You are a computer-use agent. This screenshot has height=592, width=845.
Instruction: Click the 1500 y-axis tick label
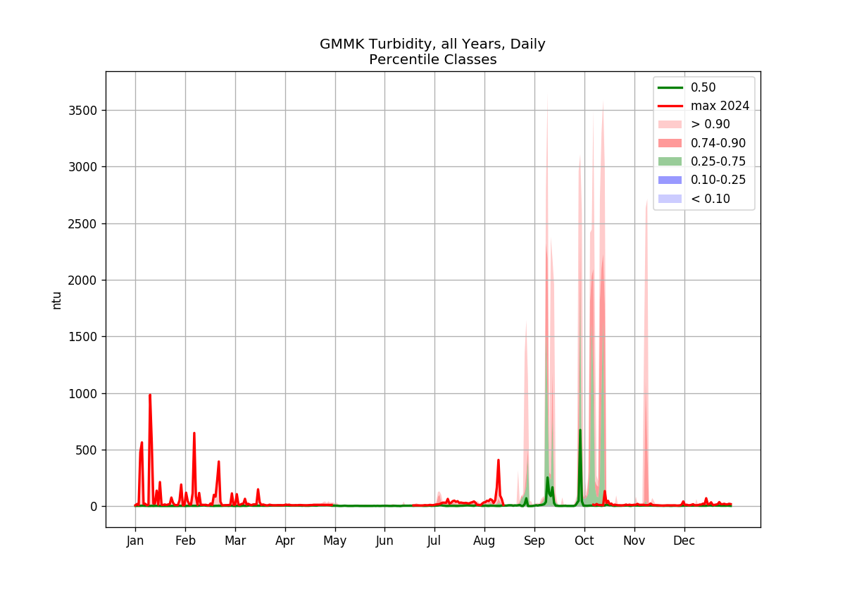point(84,337)
